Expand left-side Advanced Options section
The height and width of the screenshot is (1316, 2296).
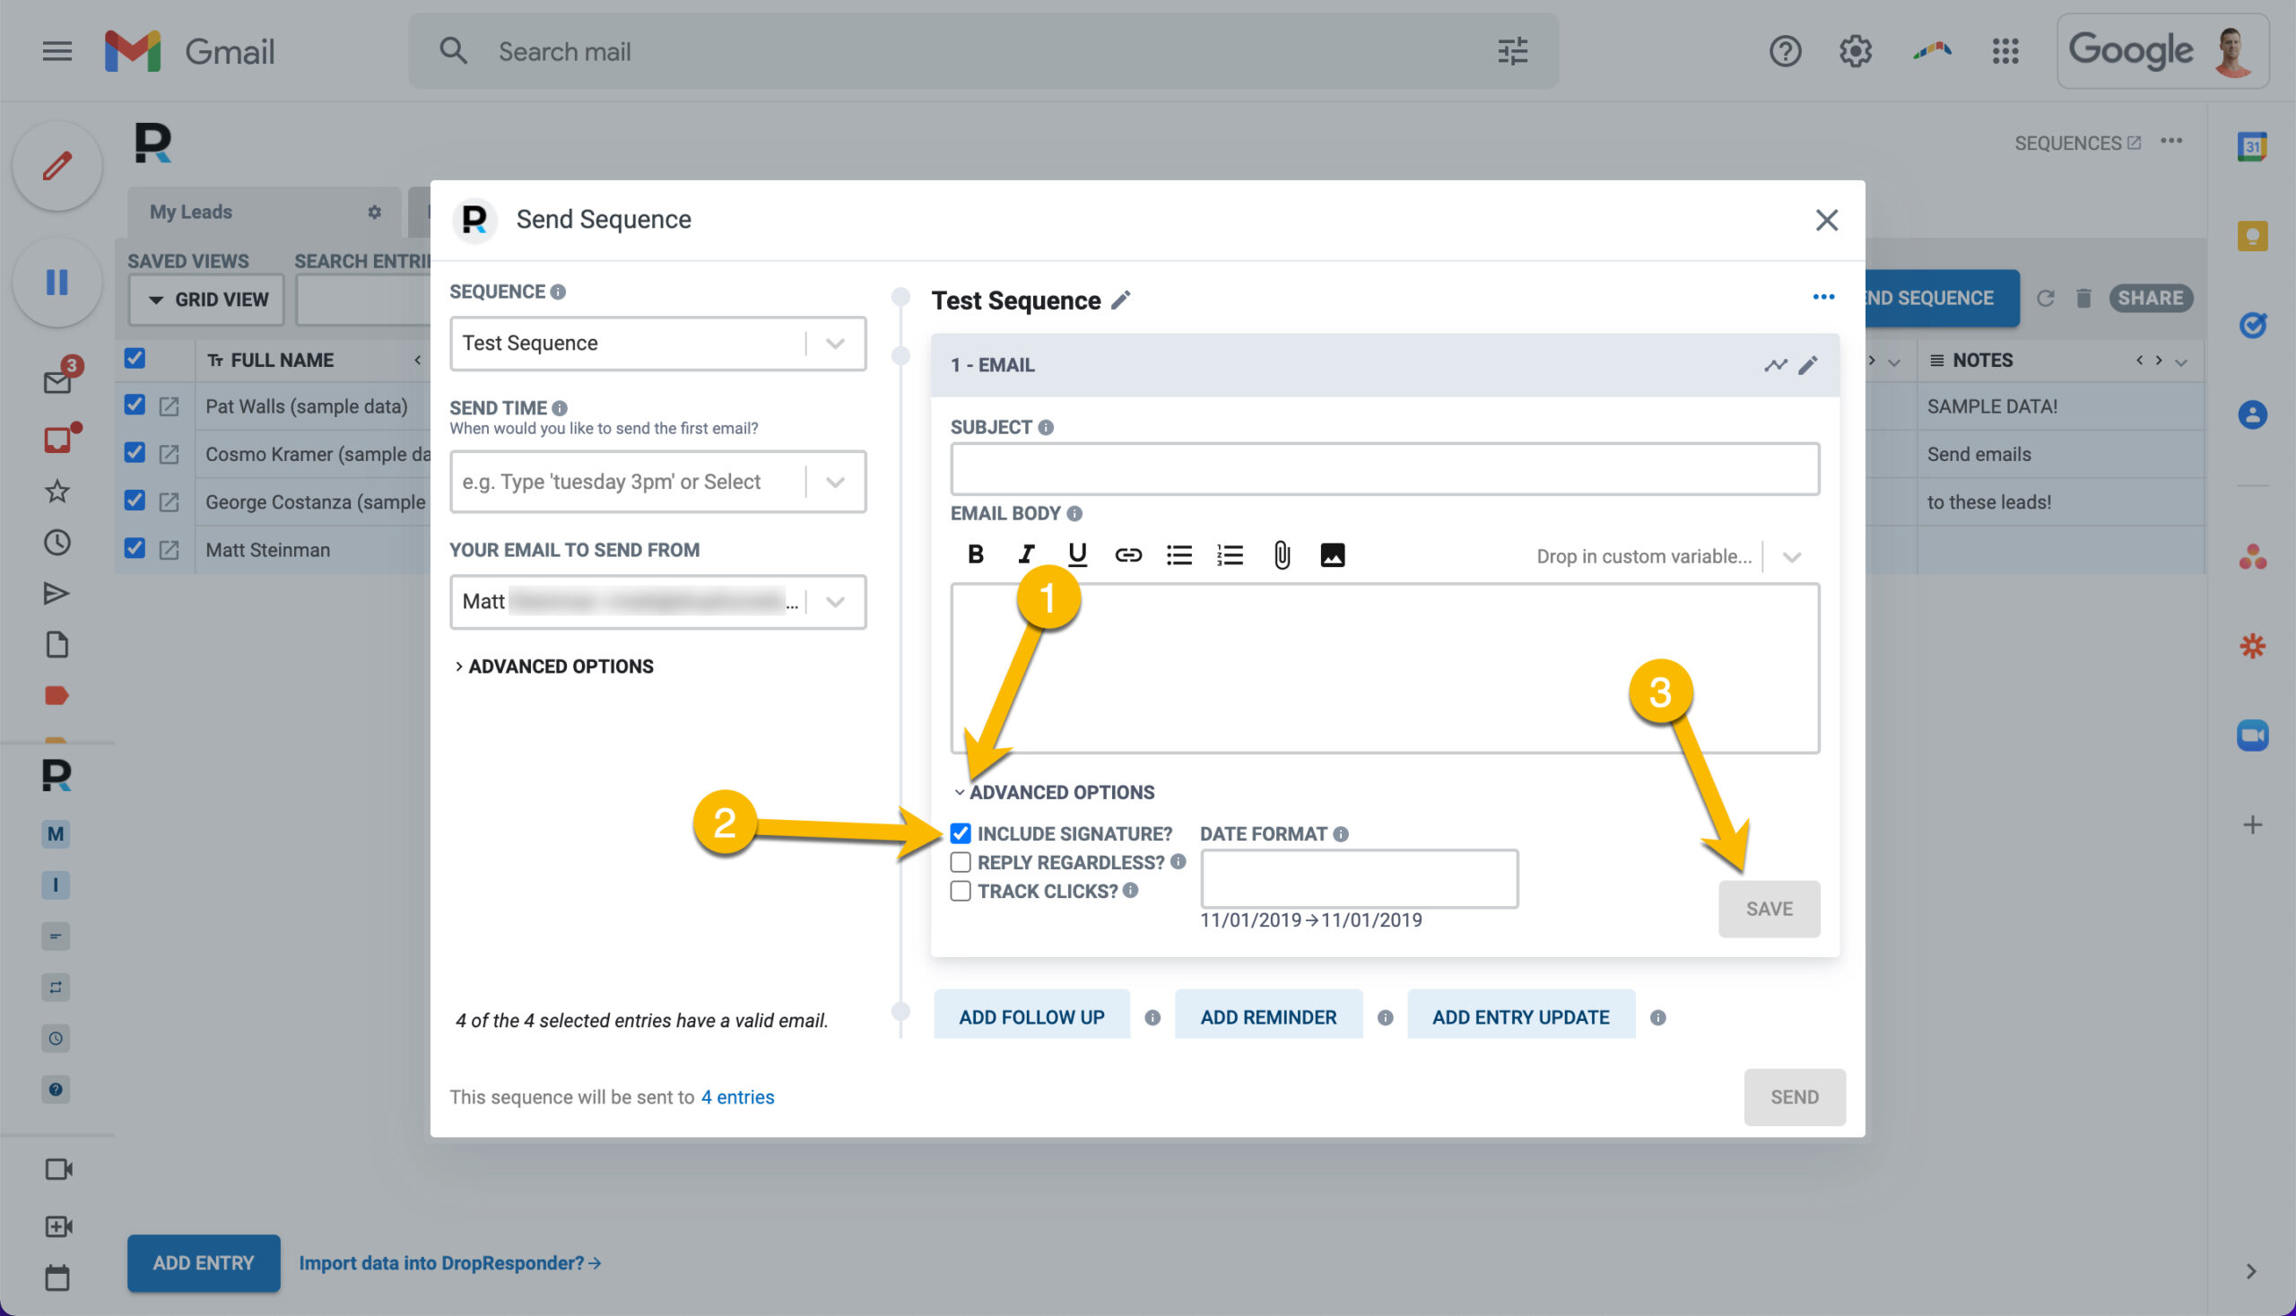coord(554,667)
